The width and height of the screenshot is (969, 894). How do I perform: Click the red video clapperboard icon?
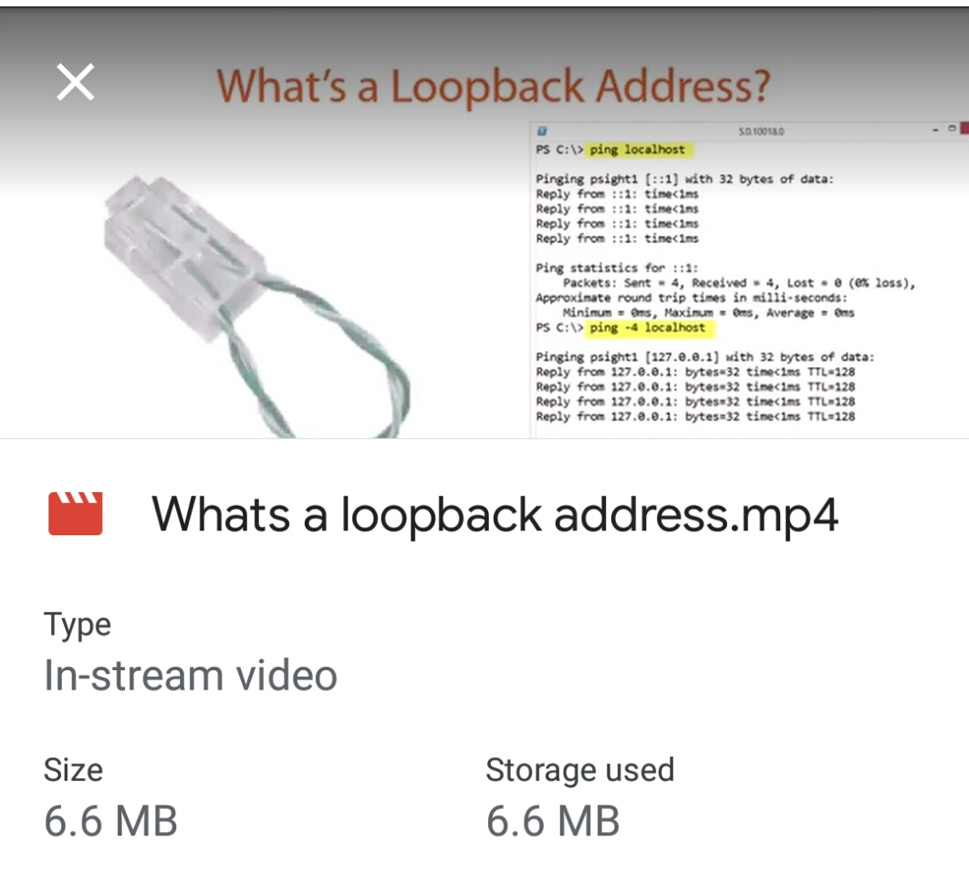pyautogui.click(x=76, y=513)
